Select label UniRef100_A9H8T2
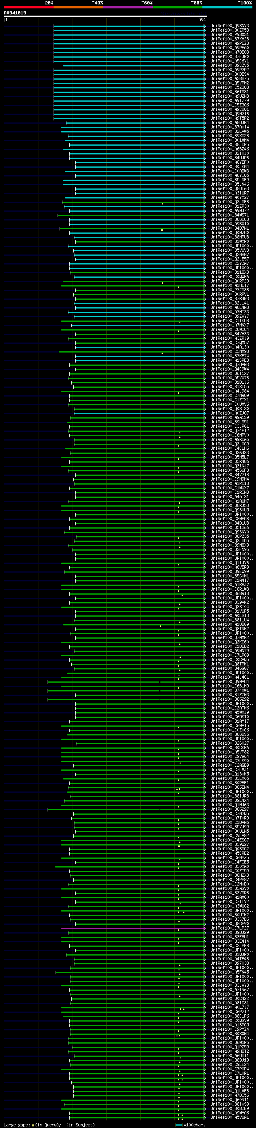Screen dimensions: 256x1128 pos(229,1051)
